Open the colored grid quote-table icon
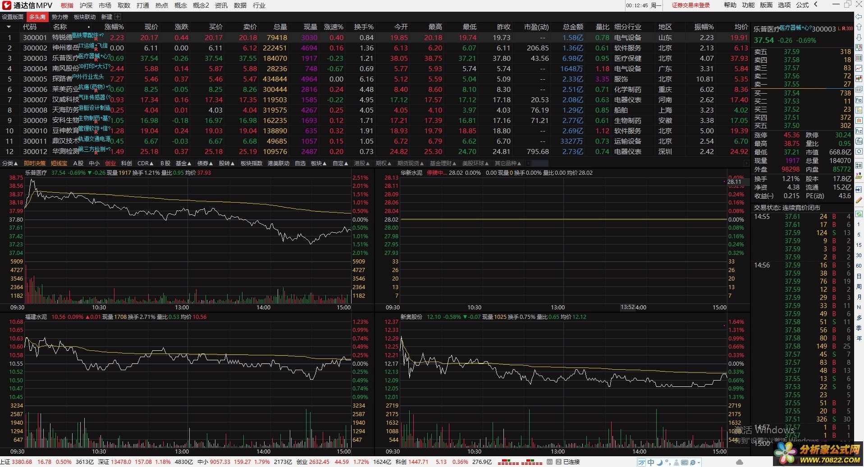The image size is (864, 467). tap(859, 58)
